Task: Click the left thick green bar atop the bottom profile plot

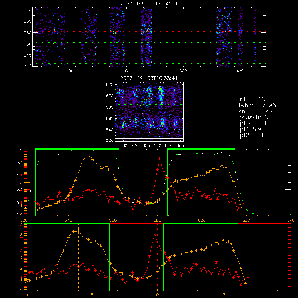Action: click(x=67, y=224)
